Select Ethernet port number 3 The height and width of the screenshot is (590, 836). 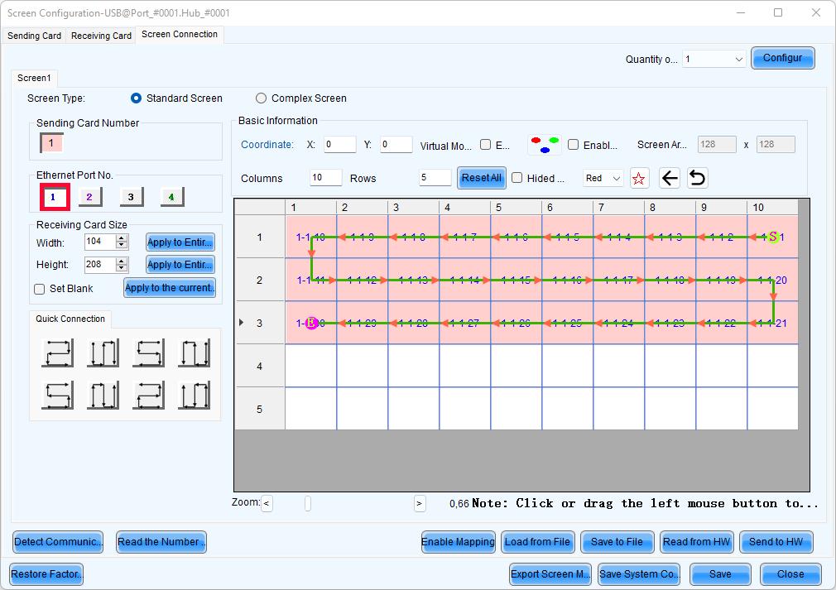click(x=131, y=197)
